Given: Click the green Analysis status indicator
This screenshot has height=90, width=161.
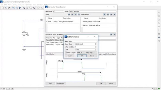Looking at the screenshot, I should pos(159,89).
